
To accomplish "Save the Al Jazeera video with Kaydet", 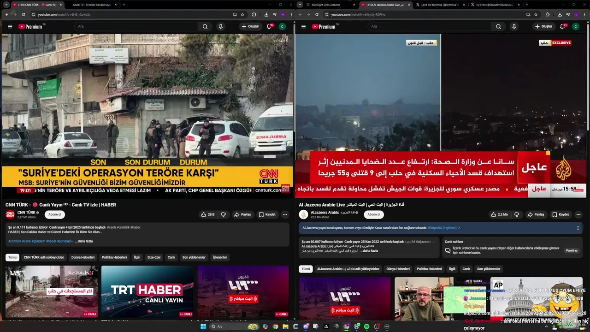I will click(x=560, y=214).
